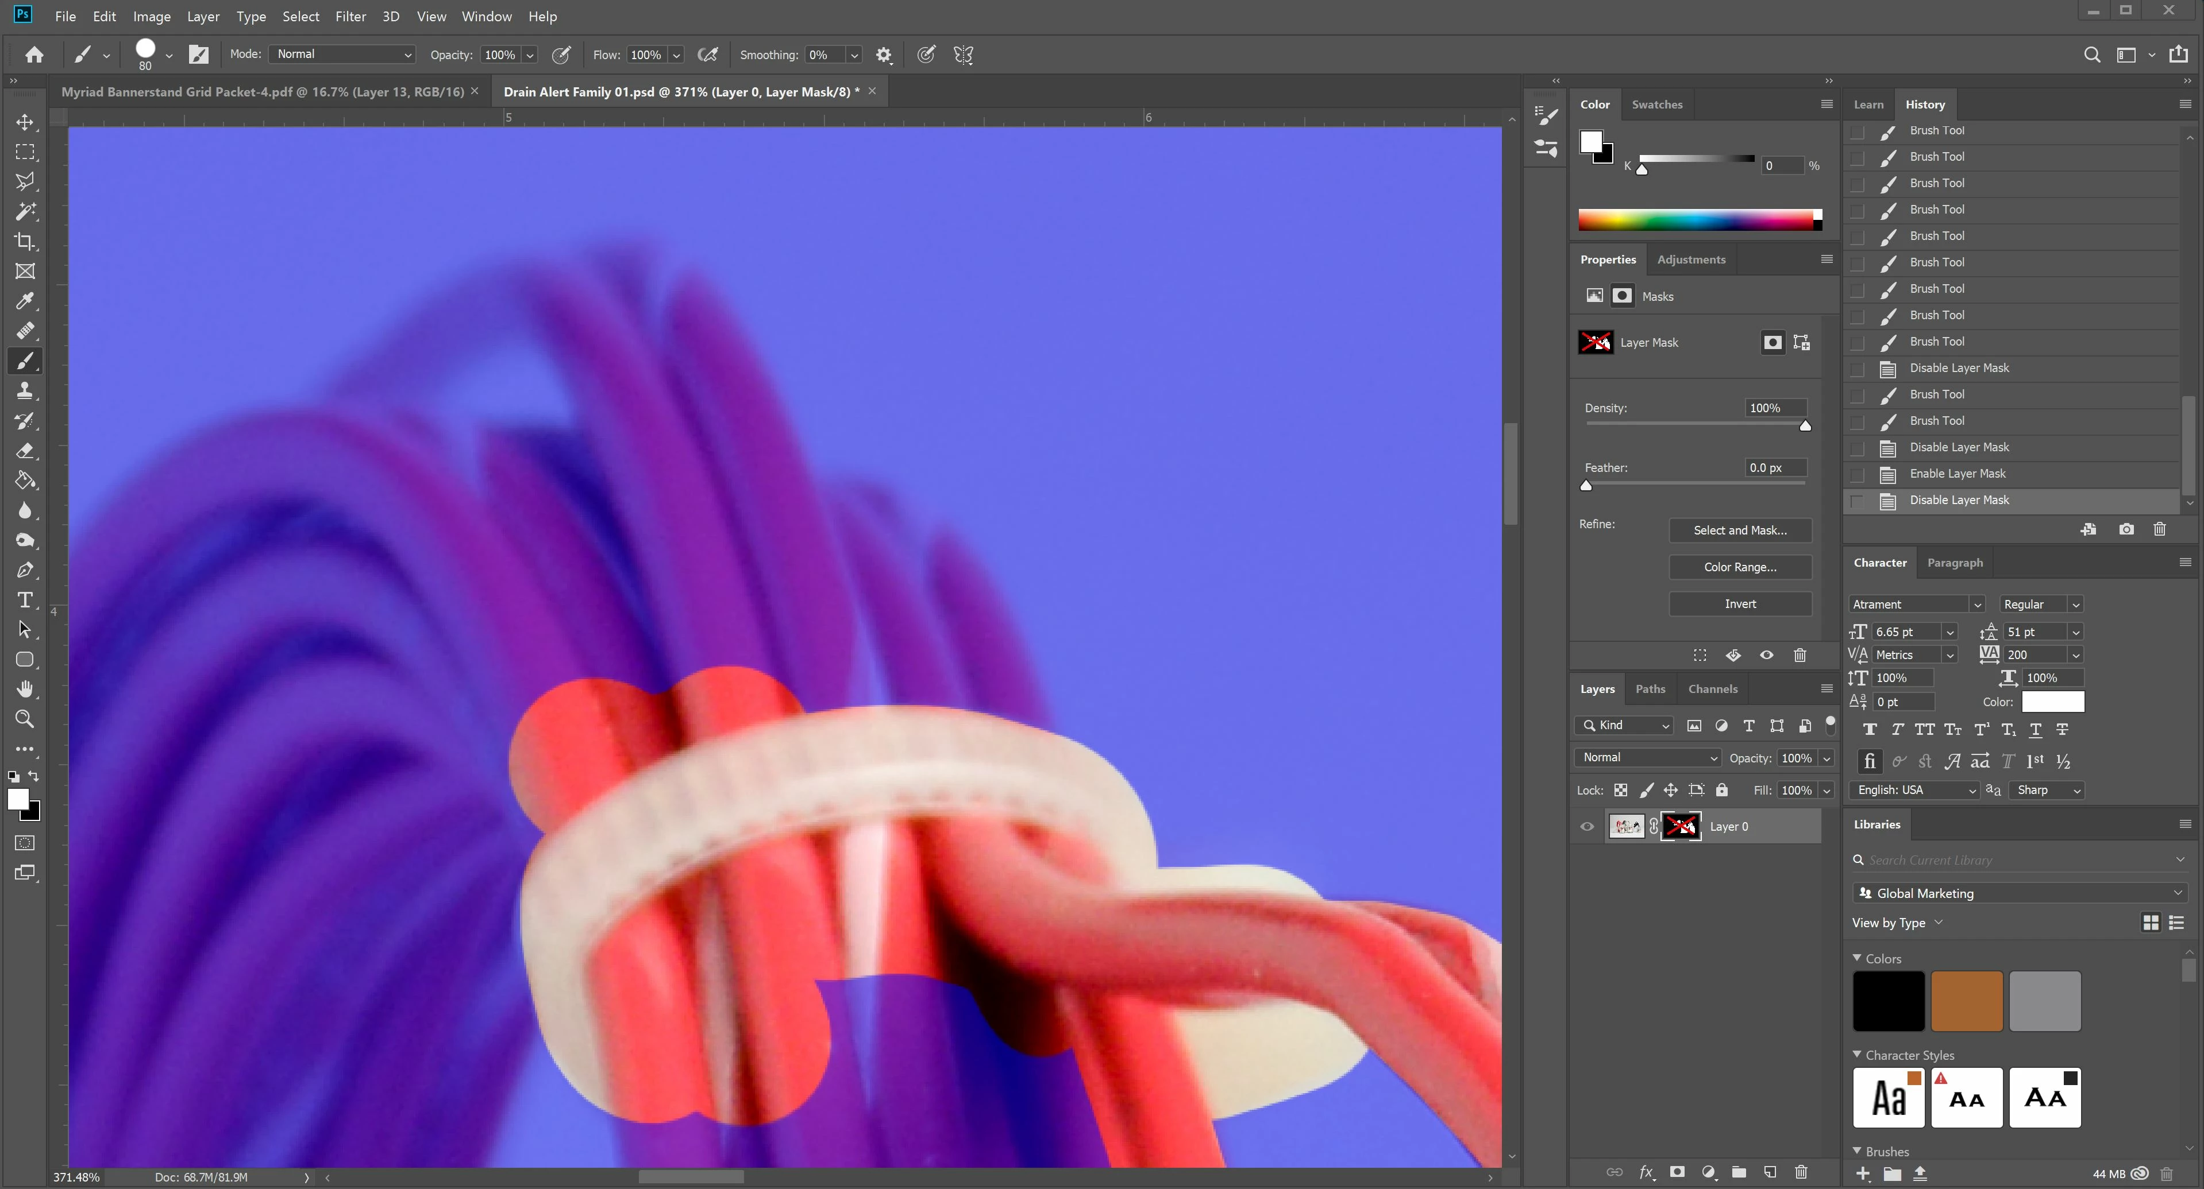Select the Hand tool

click(x=25, y=689)
